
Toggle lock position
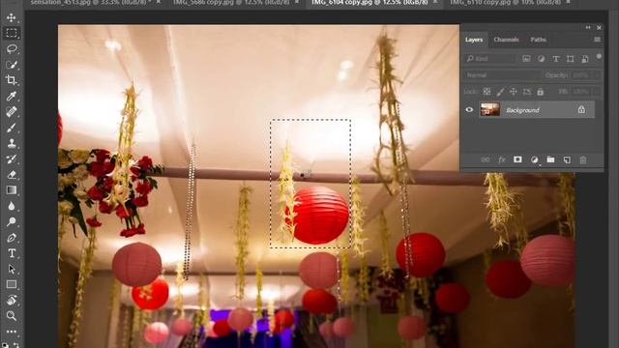(x=514, y=92)
